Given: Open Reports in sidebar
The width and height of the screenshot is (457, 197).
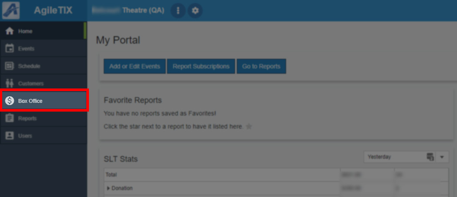Looking at the screenshot, I should (x=44, y=118).
